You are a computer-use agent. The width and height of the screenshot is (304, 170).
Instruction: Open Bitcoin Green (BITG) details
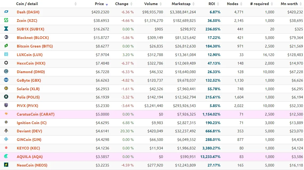tap(35, 46)
